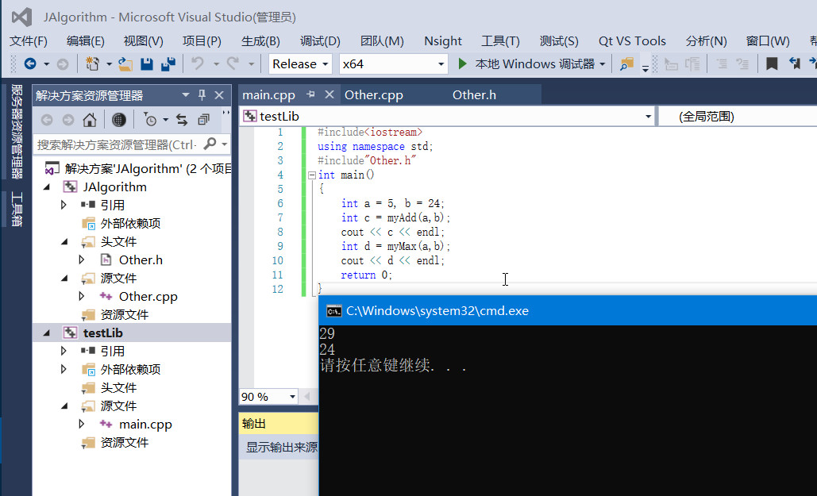Screen dimensions: 817x496
Task: Open the 文件(F) menu
Action: coord(28,41)
